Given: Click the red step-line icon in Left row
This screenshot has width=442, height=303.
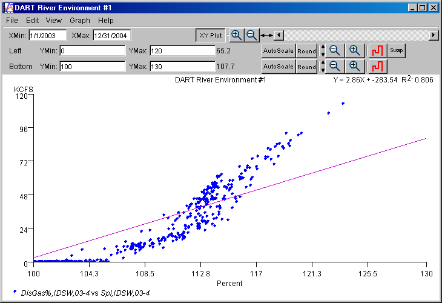Looking at the screenshot, I should 378,50.
